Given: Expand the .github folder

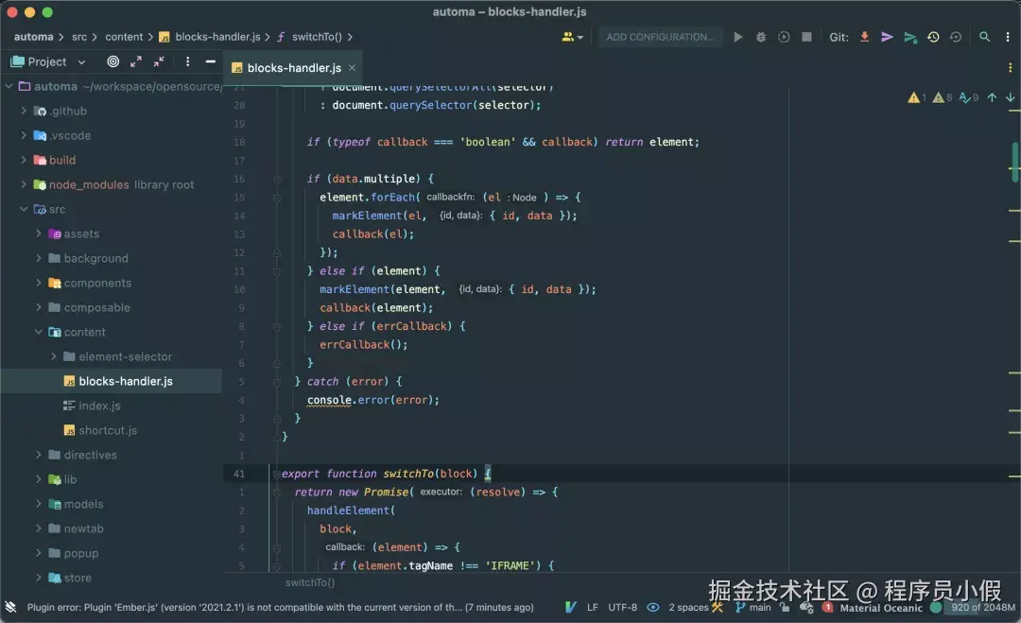Looking at the screenshot, I should point(24,111).
